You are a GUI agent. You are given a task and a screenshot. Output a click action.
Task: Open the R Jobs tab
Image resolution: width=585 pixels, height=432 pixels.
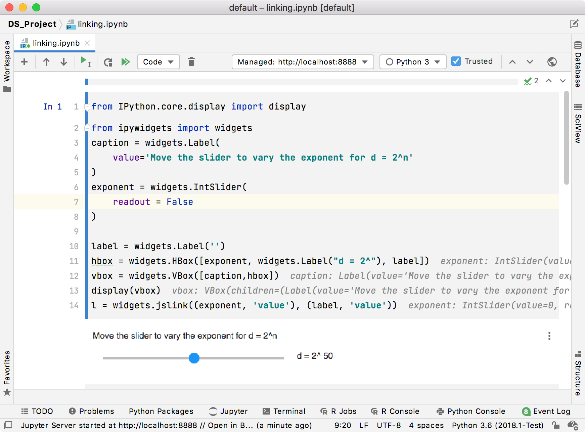tap(339, 411)
